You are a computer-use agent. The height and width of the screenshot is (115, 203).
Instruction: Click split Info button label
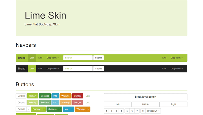click(67, 109)
